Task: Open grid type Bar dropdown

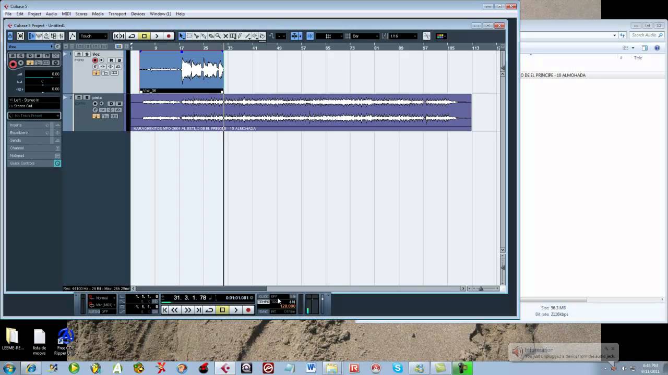Action: pos(365,36)
